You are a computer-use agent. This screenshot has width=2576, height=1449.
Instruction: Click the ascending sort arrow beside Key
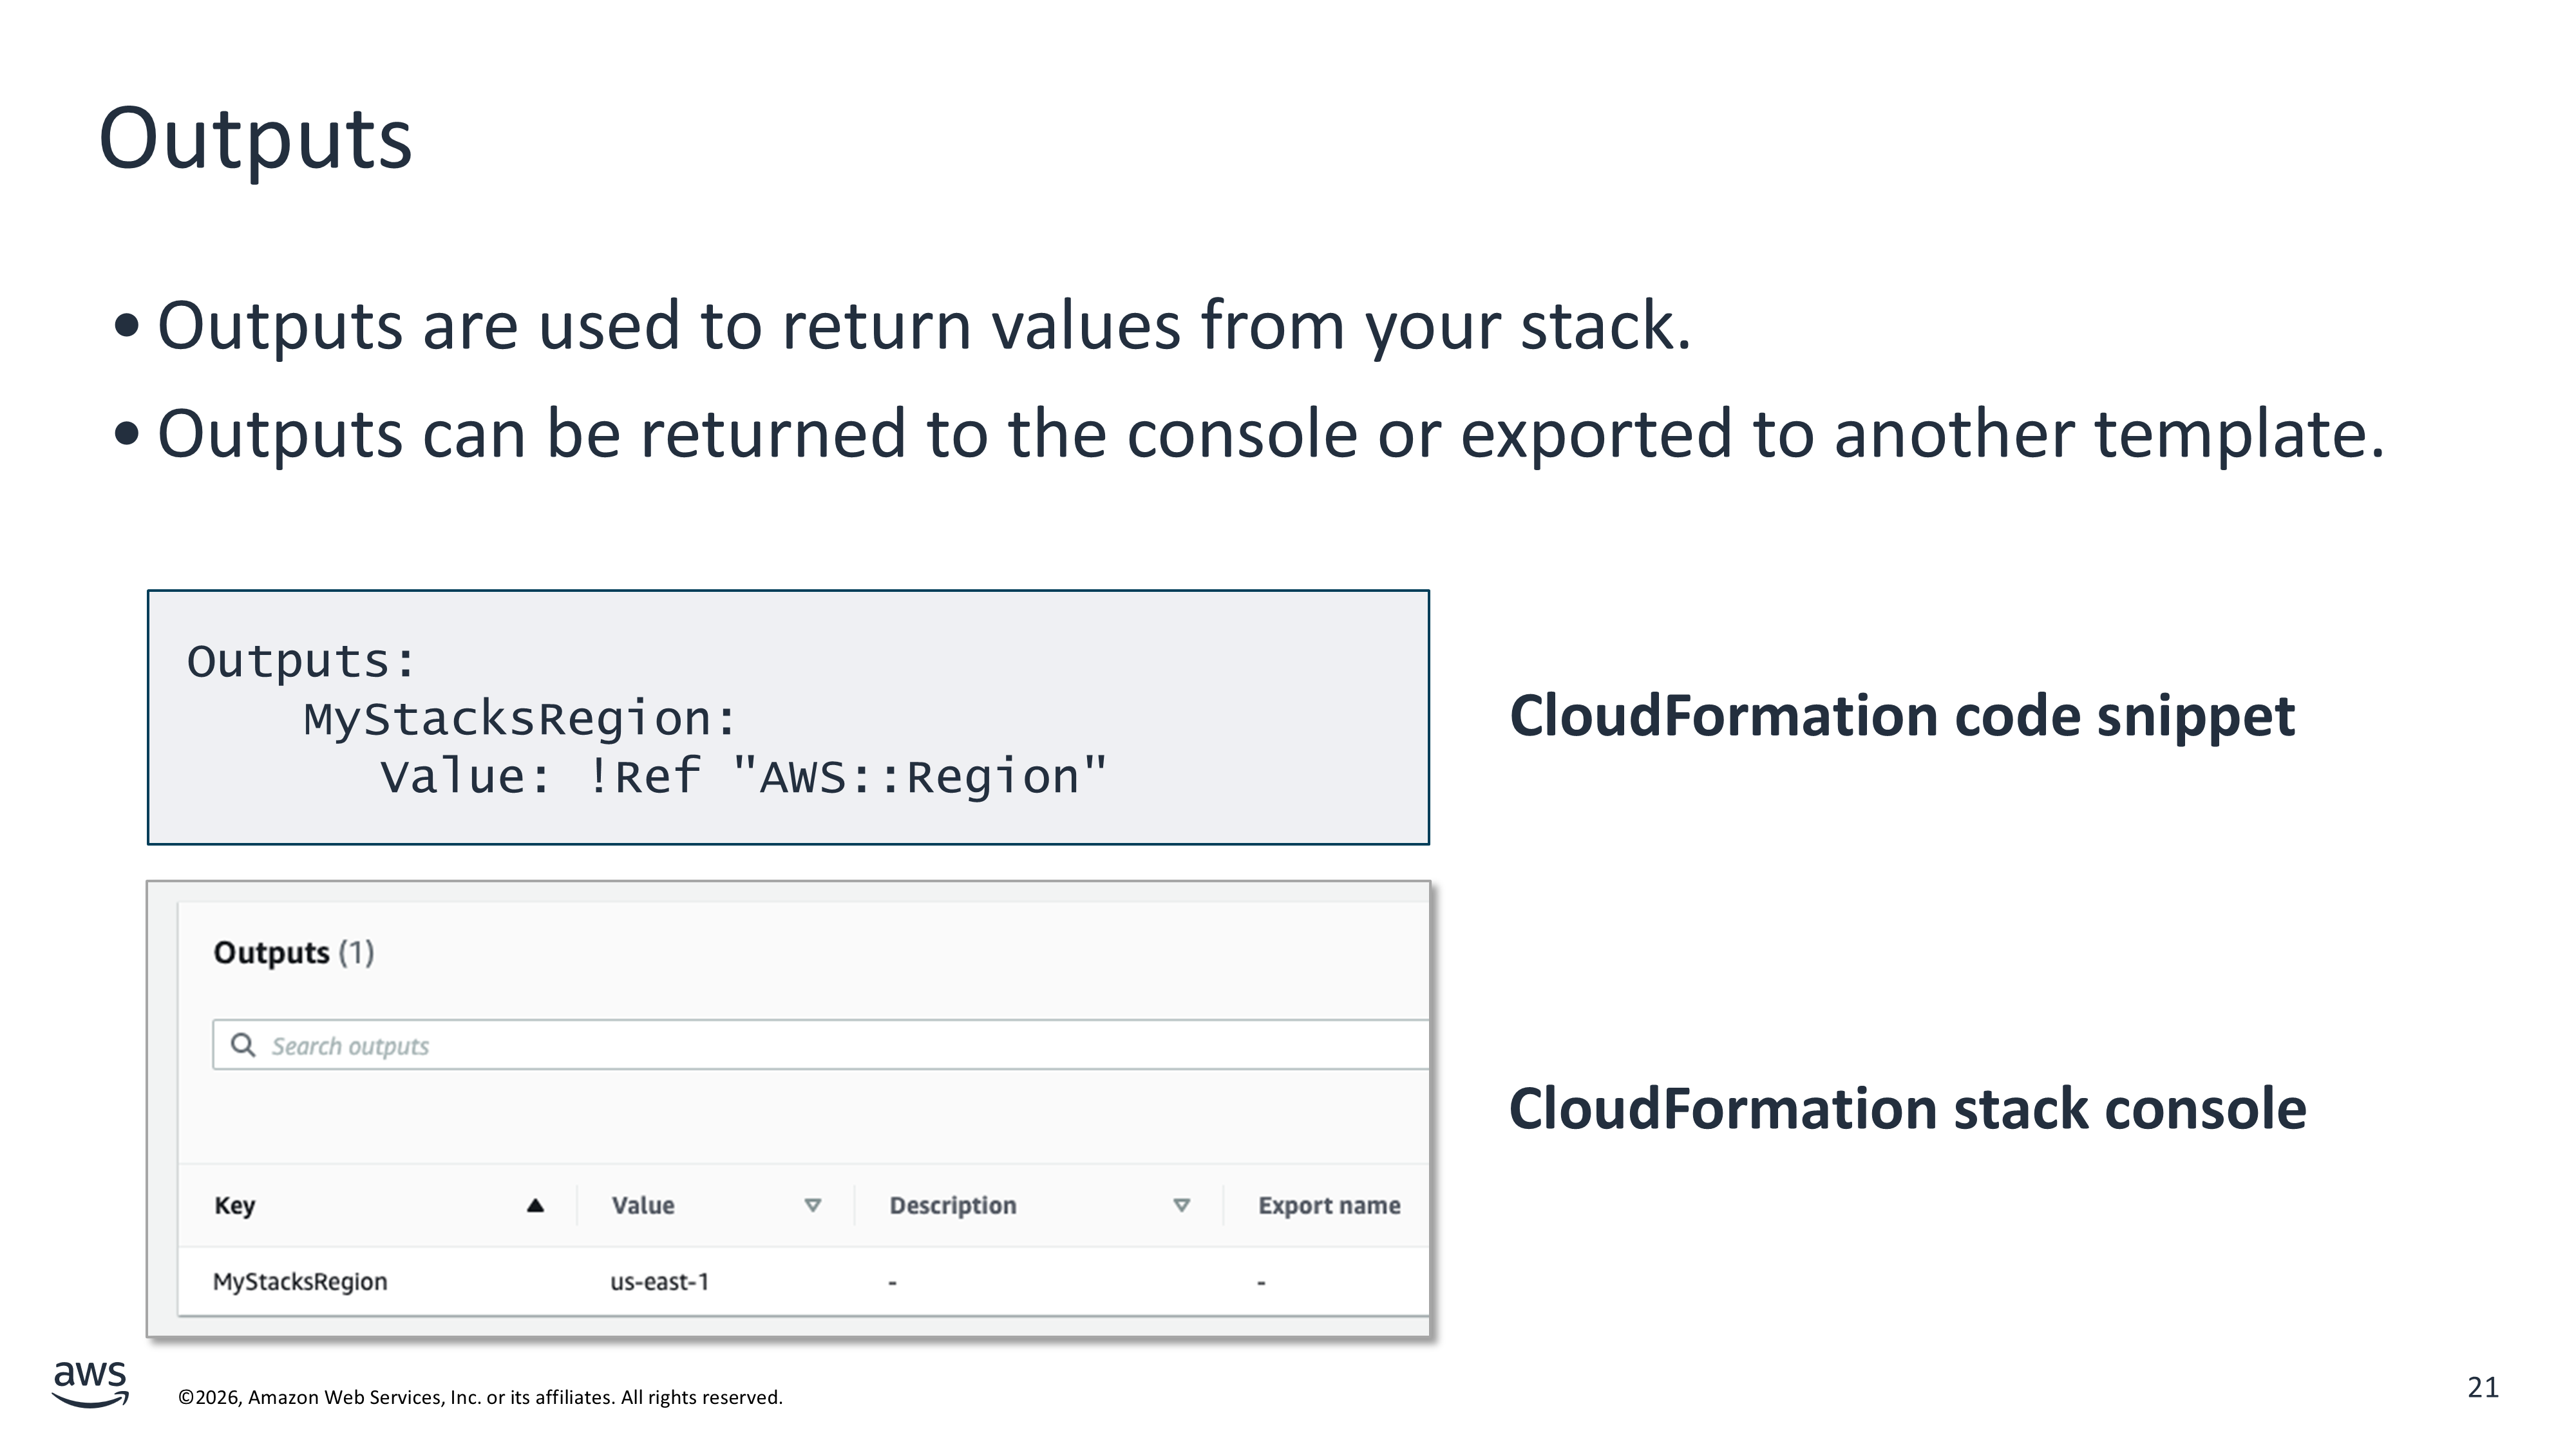tap(535, 1205)
